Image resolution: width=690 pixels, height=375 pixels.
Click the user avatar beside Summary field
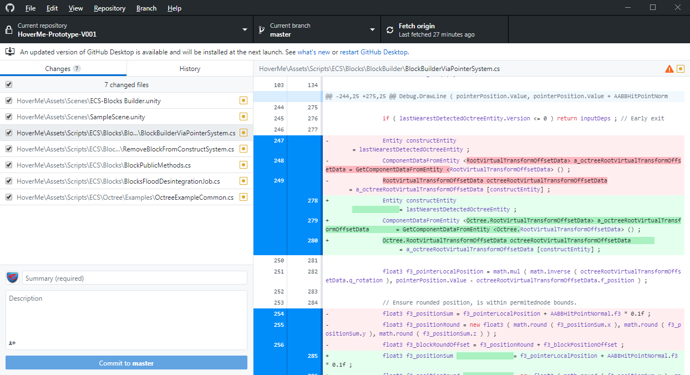pos(12,278)
